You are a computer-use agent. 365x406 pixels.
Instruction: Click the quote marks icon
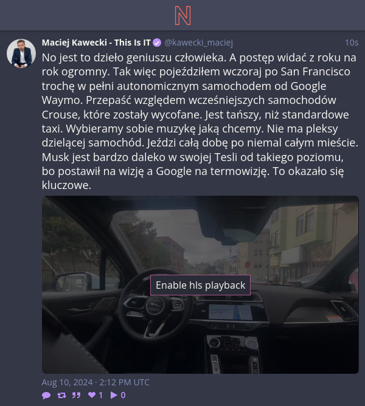[76, 395]
